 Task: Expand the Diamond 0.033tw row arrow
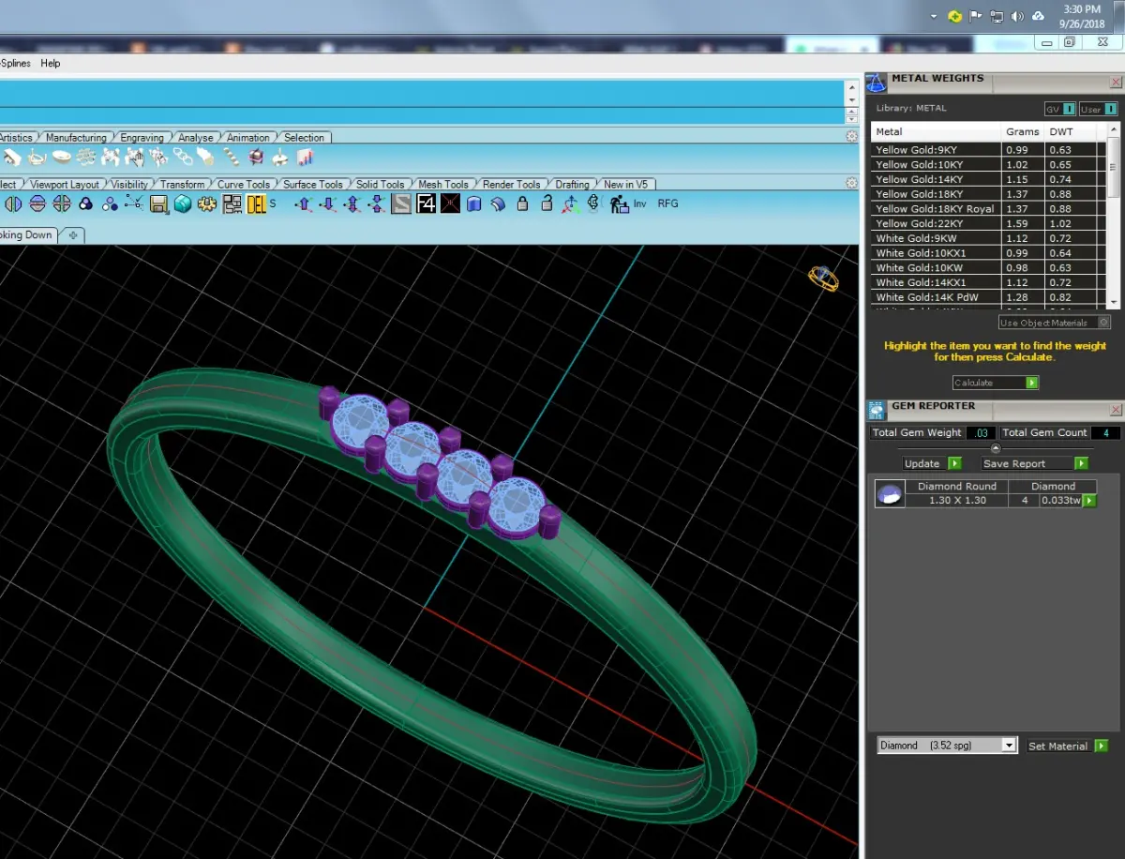pyautogui.click(x=1089, y=501)
